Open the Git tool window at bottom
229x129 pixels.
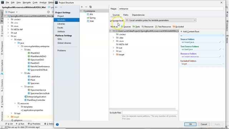point(9,124)
